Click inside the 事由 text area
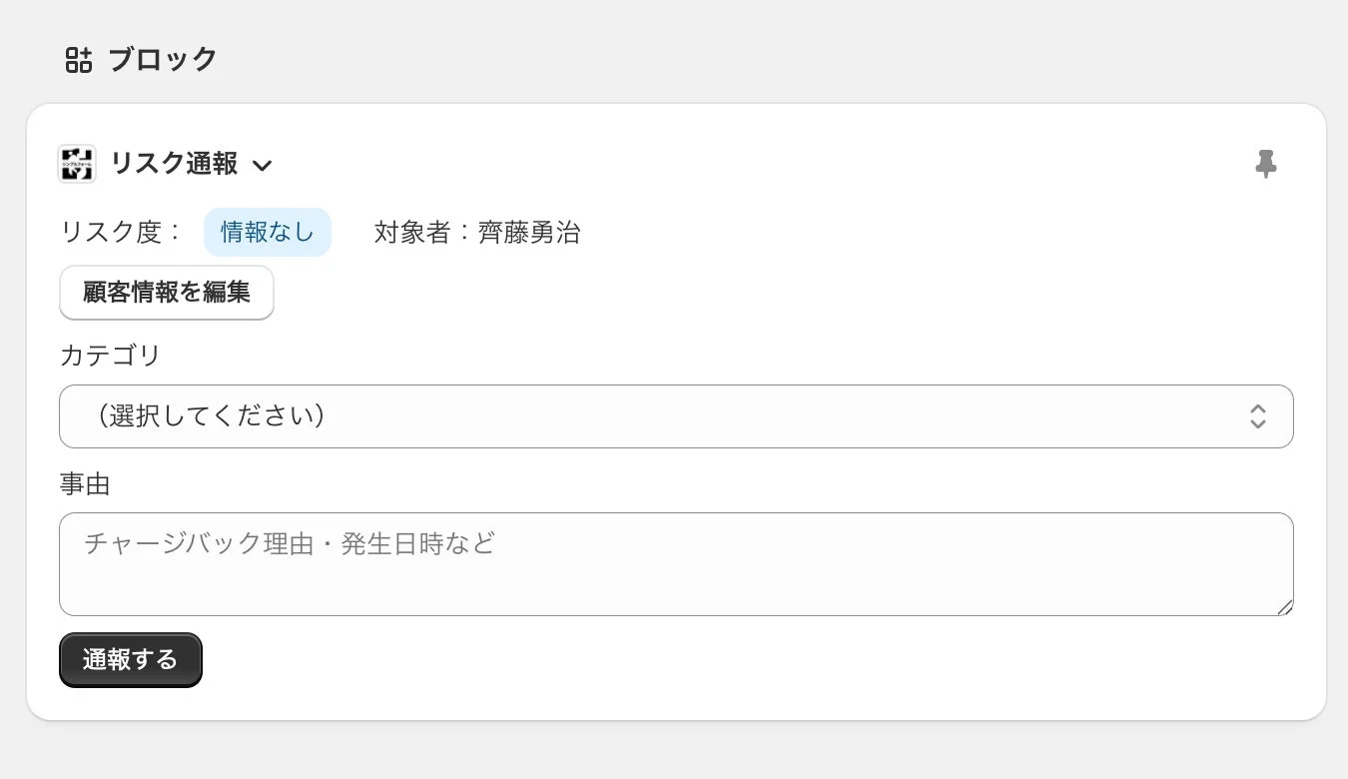 point(676,564)
